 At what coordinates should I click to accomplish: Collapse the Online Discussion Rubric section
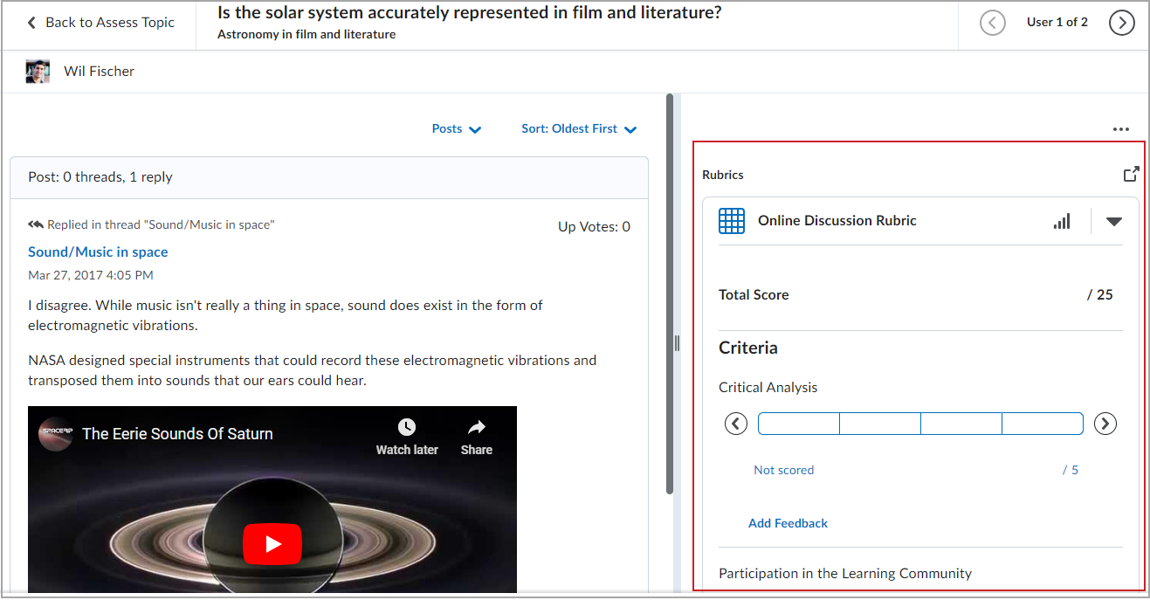(1113, 220)
